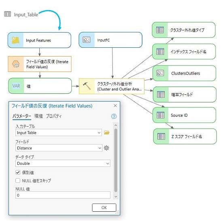
Task: Expand the Double data type dropdown
Action: [x=63, y=164]
